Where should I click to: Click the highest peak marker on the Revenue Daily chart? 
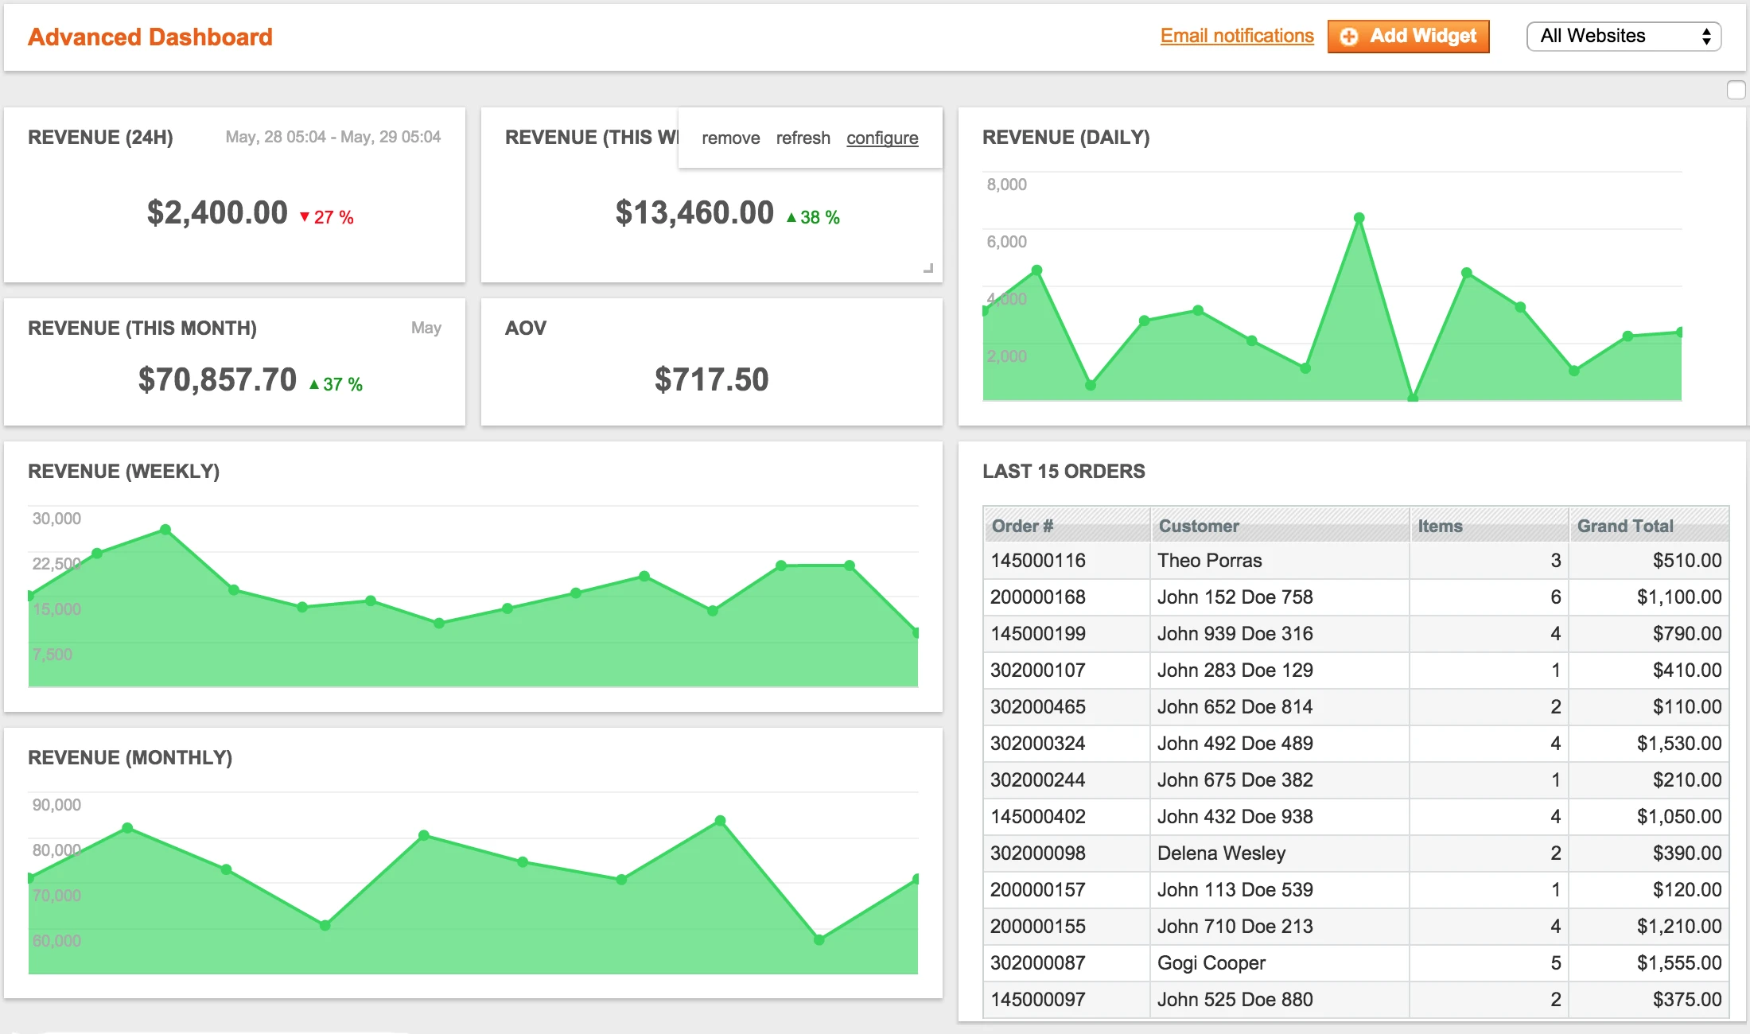[1358, 215]
